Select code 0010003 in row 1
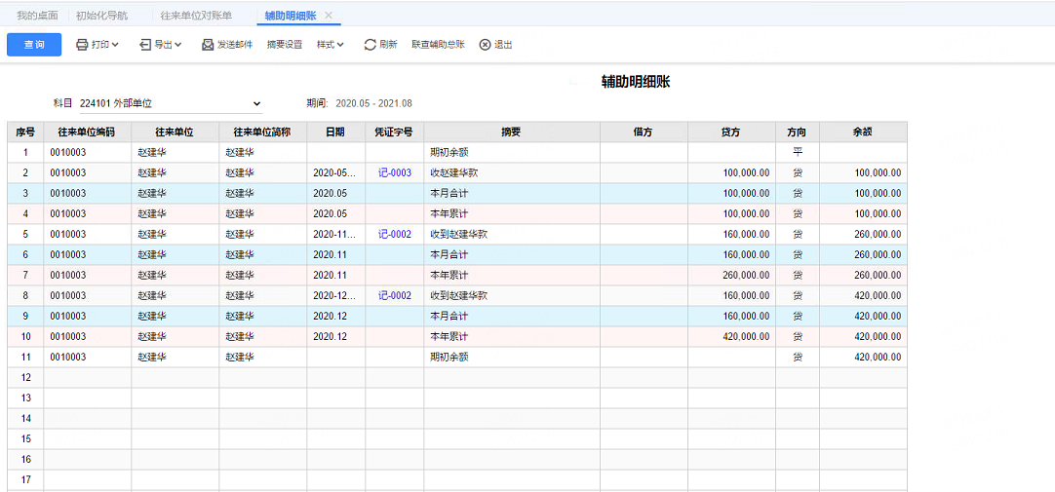 [88, 153]
